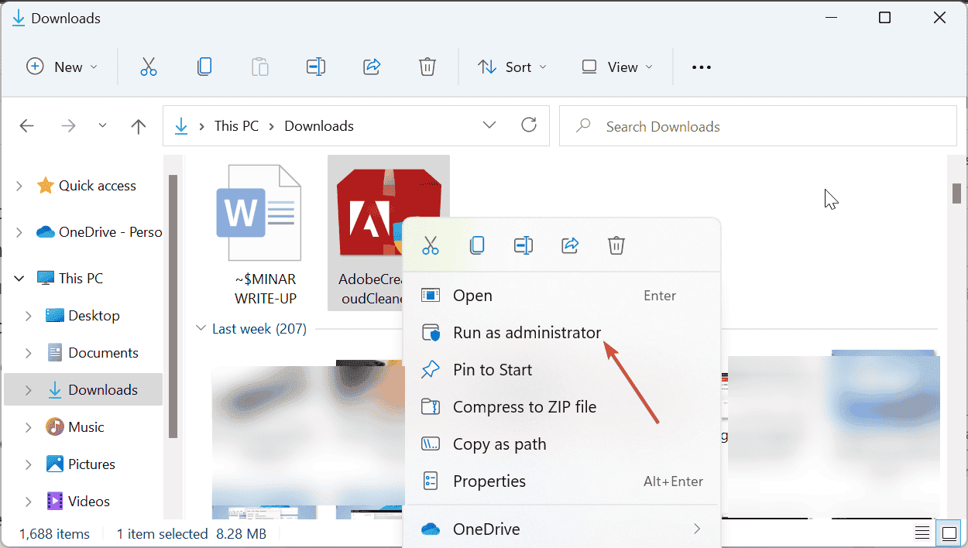
Task: Toggle large thumbnail view in the status bar
Action: coord(949,533)
